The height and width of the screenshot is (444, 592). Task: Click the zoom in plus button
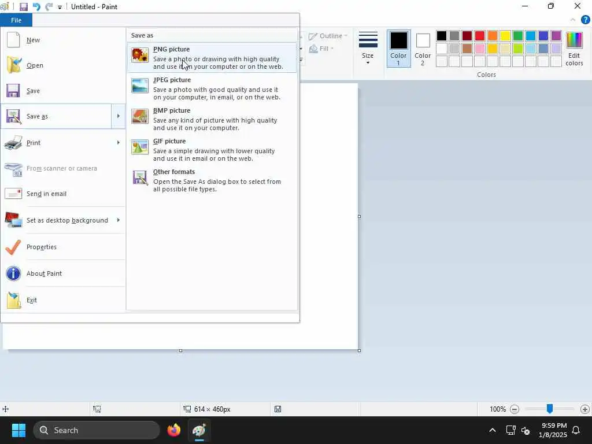click(x=585, y=409)
